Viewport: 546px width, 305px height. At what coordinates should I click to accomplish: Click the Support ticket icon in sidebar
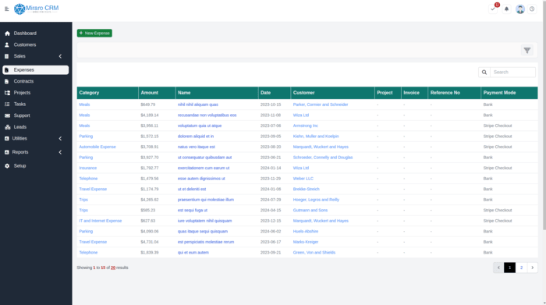[x=7, y=115]
